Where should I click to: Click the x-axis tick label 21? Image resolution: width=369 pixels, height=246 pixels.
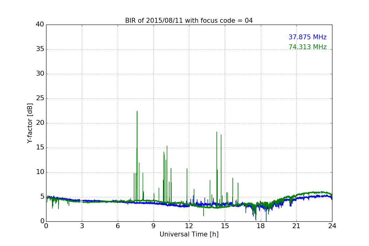click(296, 226)
